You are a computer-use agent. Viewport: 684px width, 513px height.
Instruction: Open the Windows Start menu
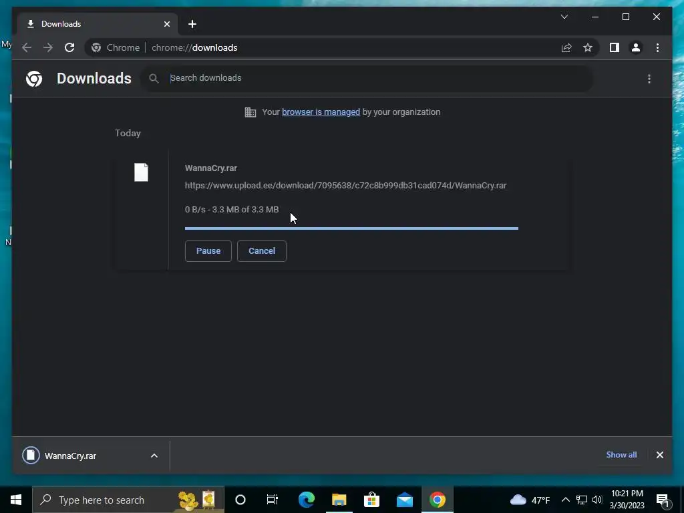[x=16, y=500]
